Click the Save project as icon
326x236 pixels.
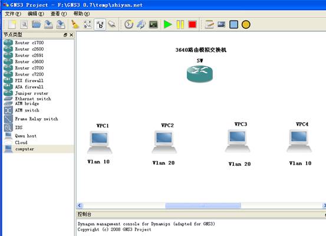[61, 25]
